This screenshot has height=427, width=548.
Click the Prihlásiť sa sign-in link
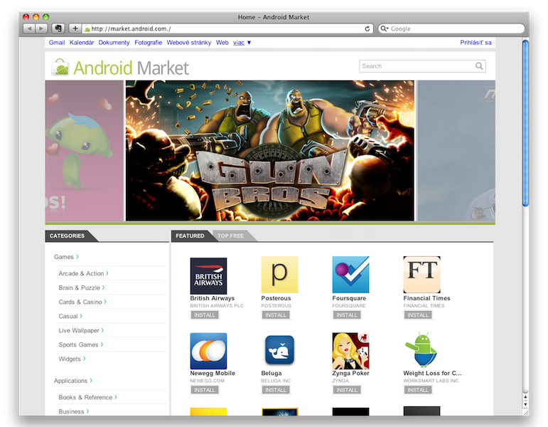click(476, 43)
